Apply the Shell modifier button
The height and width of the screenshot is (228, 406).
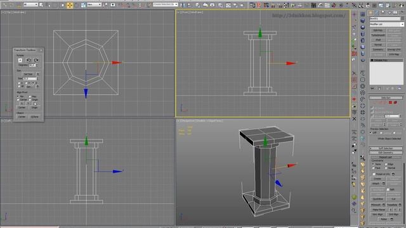[378, 40]
